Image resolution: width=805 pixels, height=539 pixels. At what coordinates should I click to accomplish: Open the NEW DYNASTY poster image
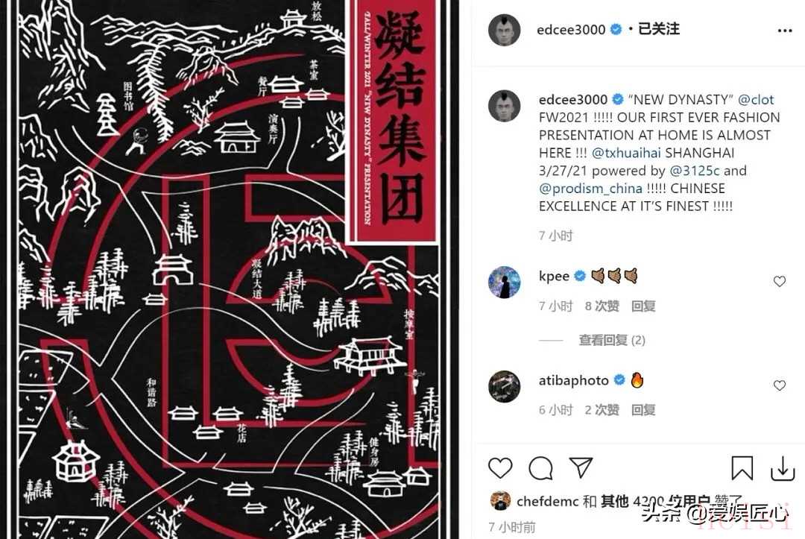coord(230,270)
